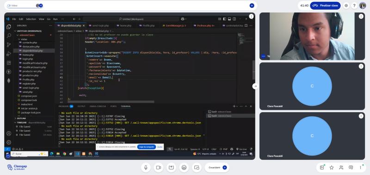Expand the shared screen arrow handle
370x175 pixels.
point(255,86)
